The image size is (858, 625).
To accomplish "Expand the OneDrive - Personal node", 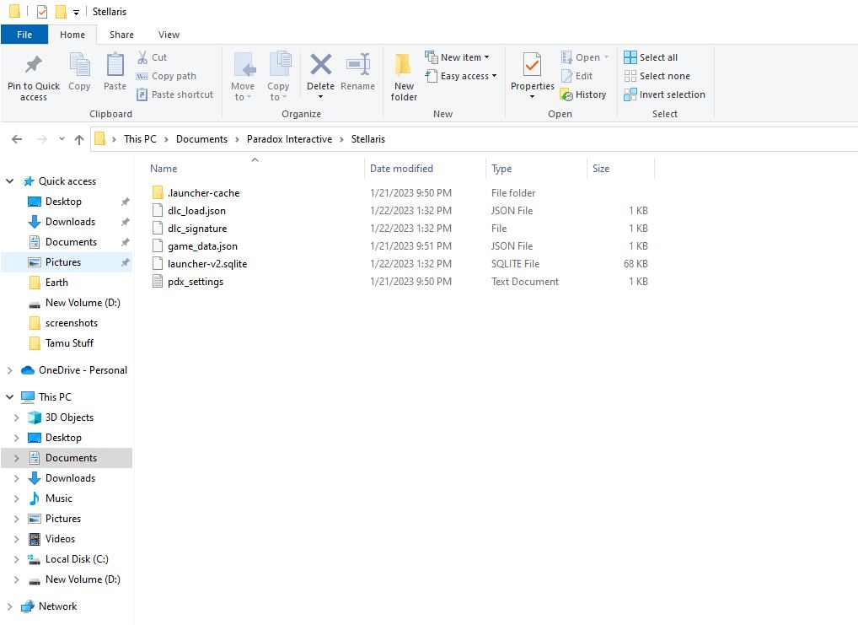I will [x=10, y=370].
